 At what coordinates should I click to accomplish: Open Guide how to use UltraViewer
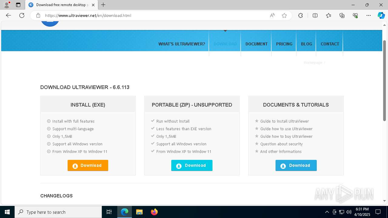click(x=286, y=129)
